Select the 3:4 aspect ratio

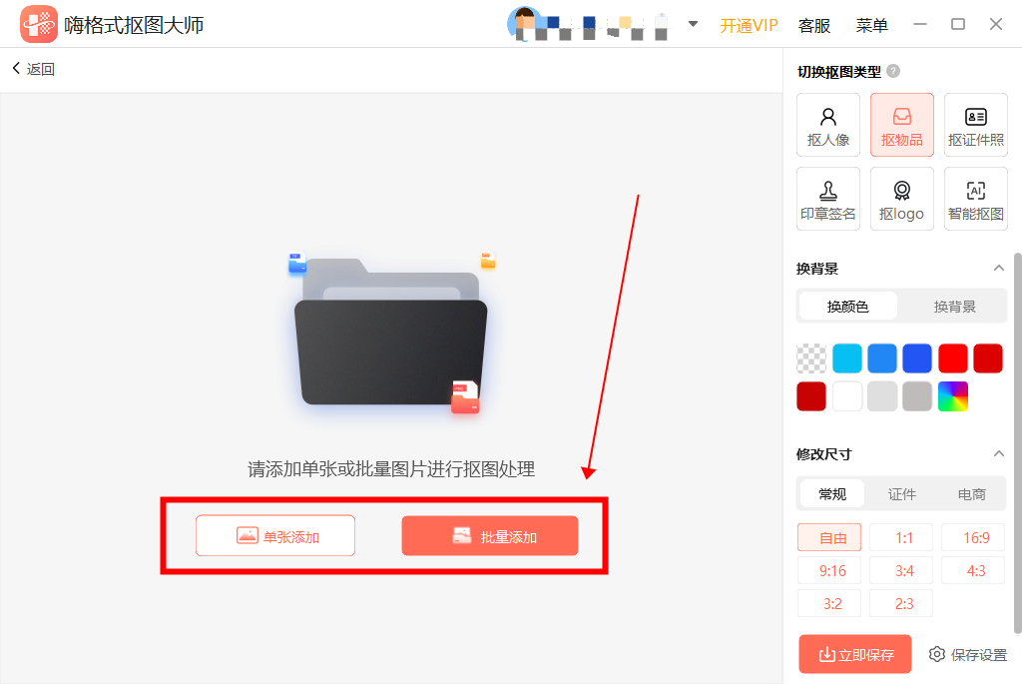pyautogui.click(x=901, y=571)
